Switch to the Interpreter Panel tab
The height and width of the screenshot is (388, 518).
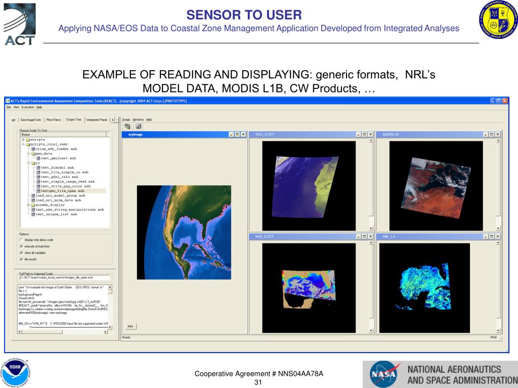97,120
